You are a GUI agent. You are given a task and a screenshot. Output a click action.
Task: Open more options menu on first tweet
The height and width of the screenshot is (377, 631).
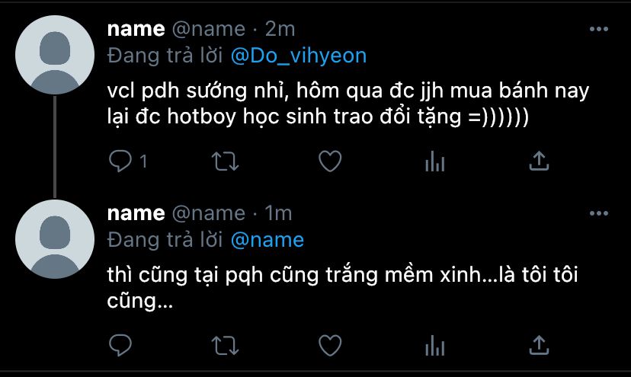pyautogui.click(x=599, y=29)
